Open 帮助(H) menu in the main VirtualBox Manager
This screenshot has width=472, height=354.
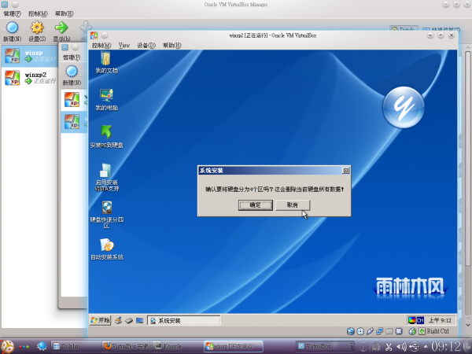coord(64,13)
